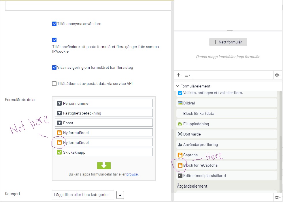The height and width of the screenshot is (202, 283).
Task: Click the Nett formulär button
Action: 228,42
